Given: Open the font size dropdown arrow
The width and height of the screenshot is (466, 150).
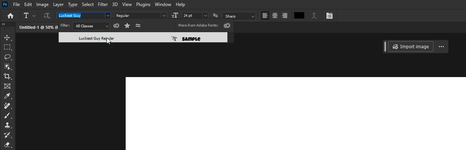Looking at the screenshot, I should pos(205,16).
